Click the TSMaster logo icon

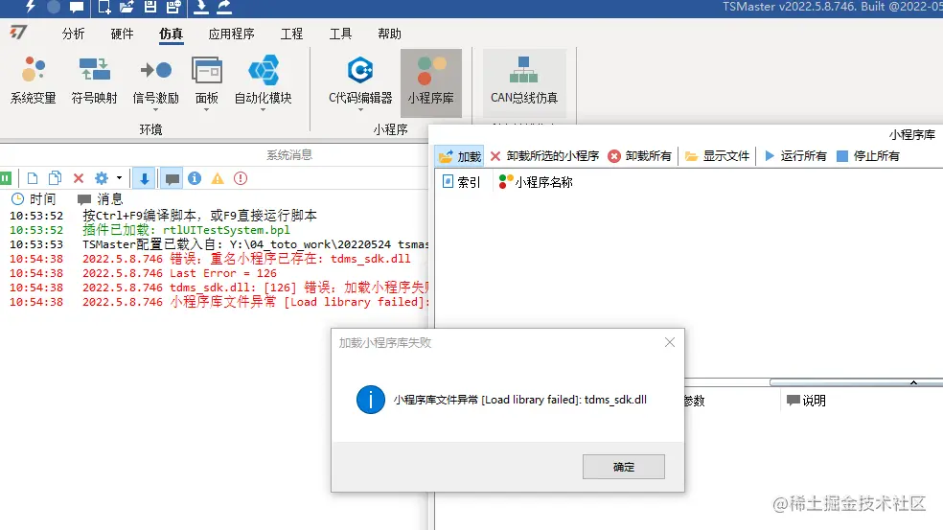tap(18, 32)
